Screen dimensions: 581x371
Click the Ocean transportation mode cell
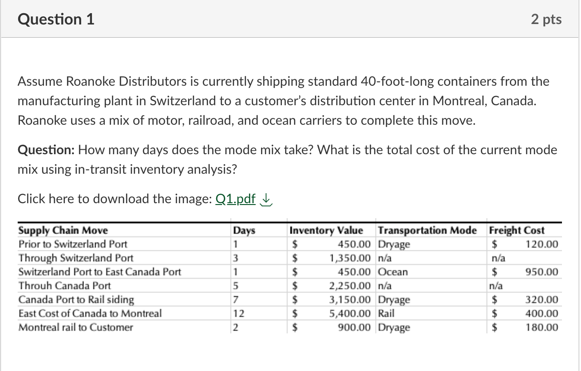393,272
